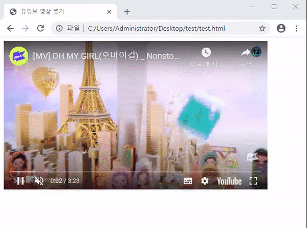This screenshot has height=228, width=307.
Task: Maximize the Chrome window
Action: click(274, 7)
